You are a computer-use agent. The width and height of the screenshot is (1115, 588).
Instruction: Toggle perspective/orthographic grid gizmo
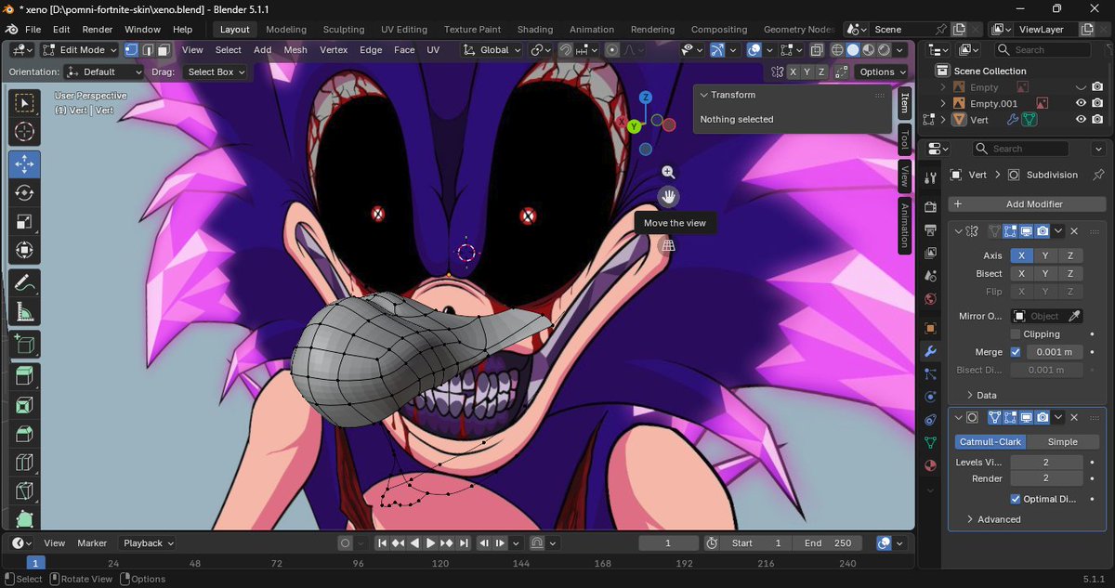click(x=668, y=246)
